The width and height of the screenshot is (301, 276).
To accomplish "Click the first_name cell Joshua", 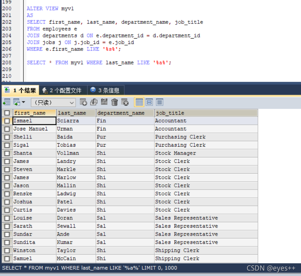I will coord(34,202).
